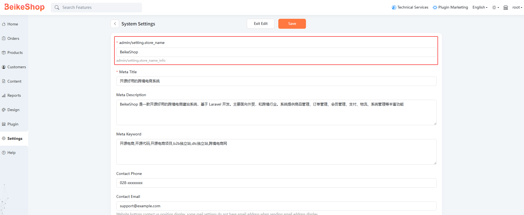Open the English language dropdown
The image size is (524, 215).
click(x=480, y=7)
